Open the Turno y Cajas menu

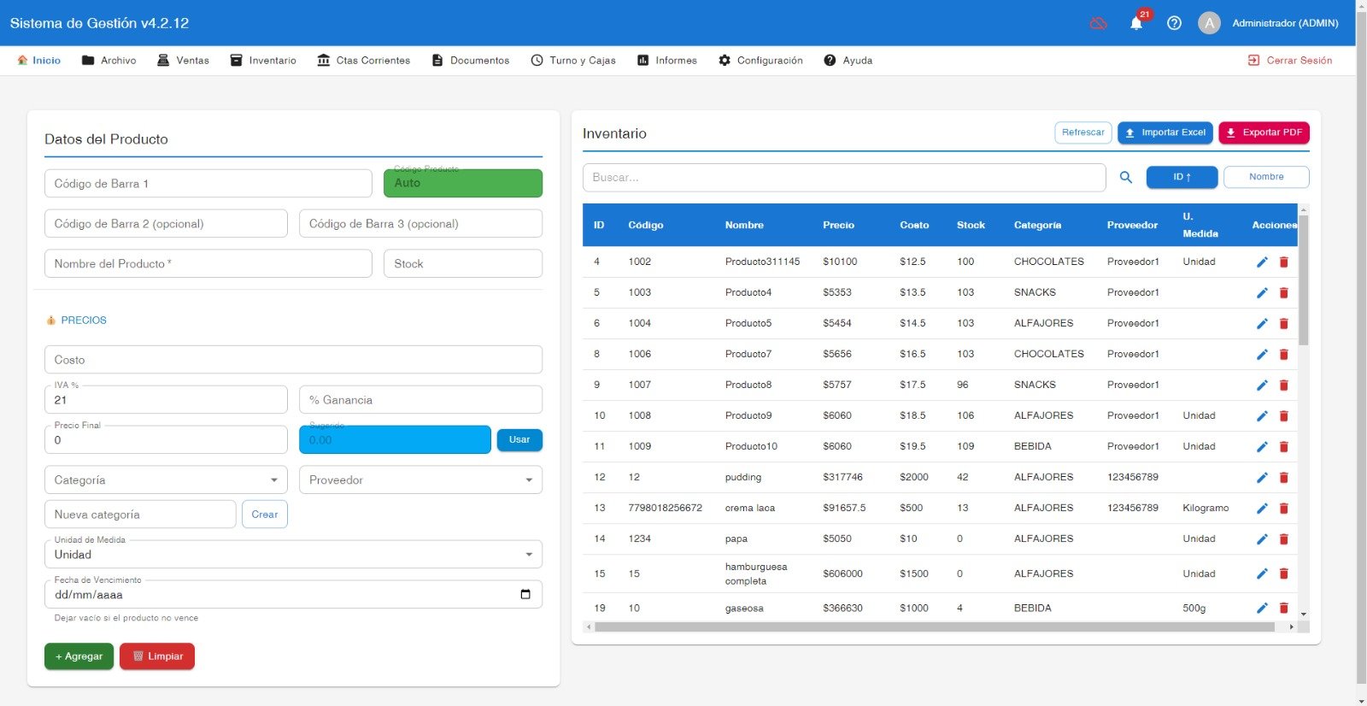[573, 61]
